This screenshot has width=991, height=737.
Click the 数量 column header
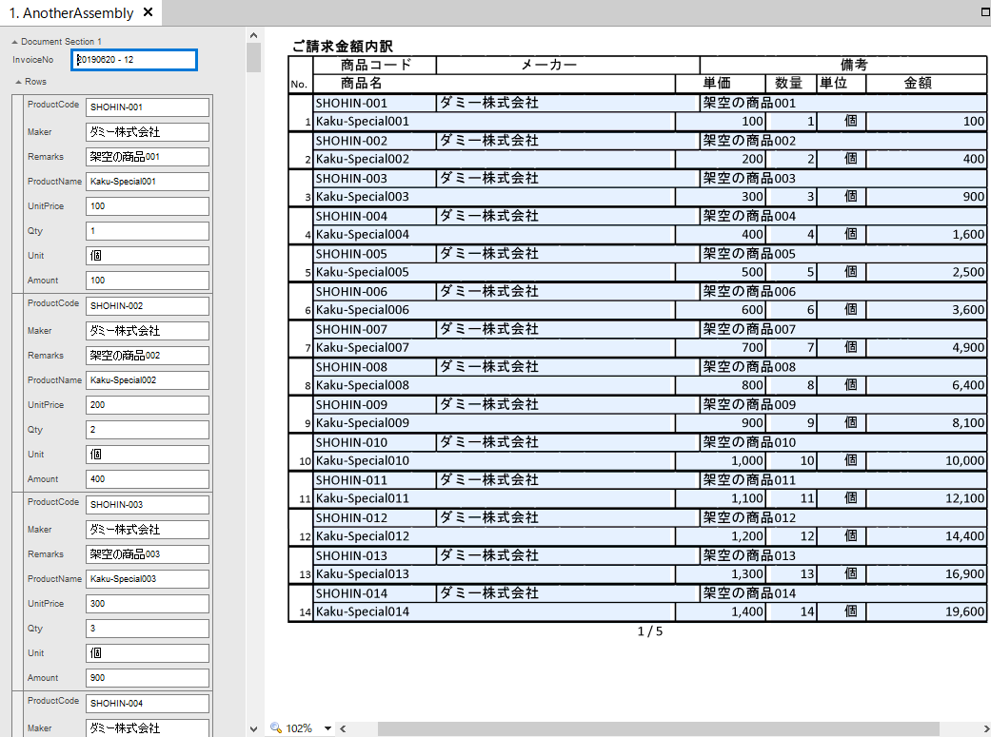[789, 83]
